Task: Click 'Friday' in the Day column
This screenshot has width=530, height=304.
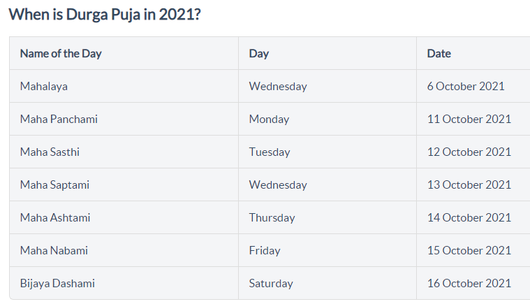Action: (x=265, y=251)
